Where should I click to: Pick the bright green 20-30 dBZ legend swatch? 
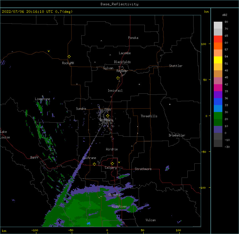pyautogui.click(x=218, y=116)
